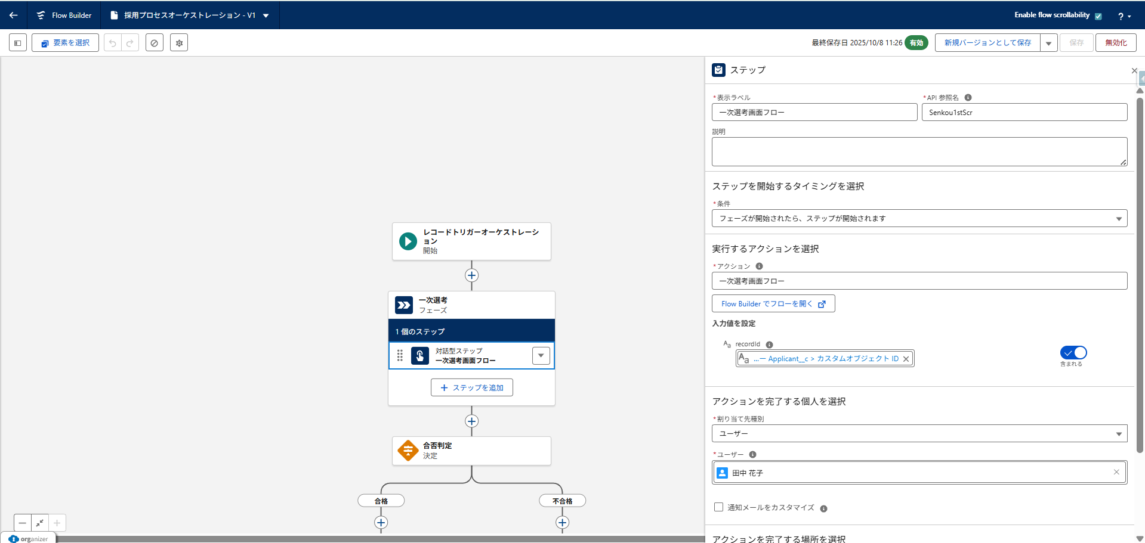Click the redo icon
This screenshot has width=1145, height=543.
tap(130, 43)
